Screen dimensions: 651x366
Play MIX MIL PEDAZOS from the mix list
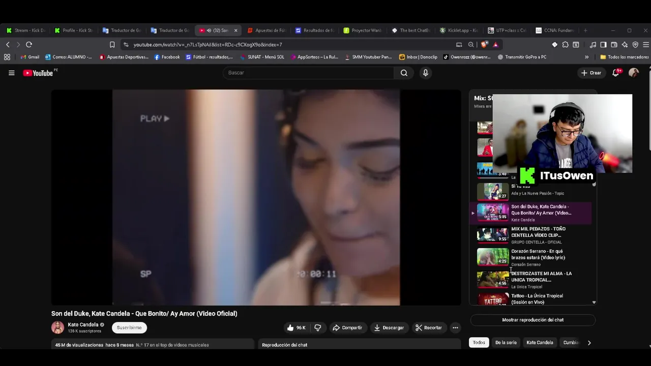(x=531, y=235)
